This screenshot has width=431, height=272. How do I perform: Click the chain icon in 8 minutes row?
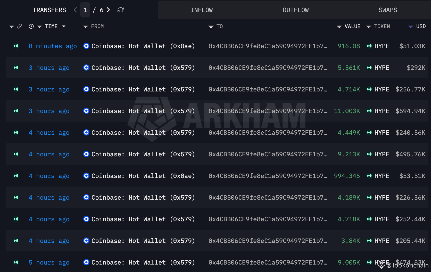pos(16,46)
